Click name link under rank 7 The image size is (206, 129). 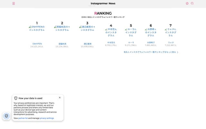point(171,43)
